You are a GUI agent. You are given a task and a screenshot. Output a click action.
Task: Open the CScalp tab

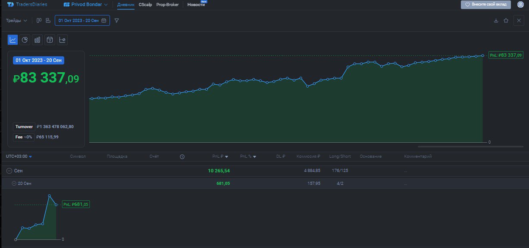tap(145, 4)
